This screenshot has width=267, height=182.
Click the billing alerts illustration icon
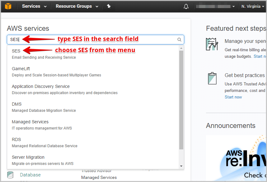tap(213, 44)
